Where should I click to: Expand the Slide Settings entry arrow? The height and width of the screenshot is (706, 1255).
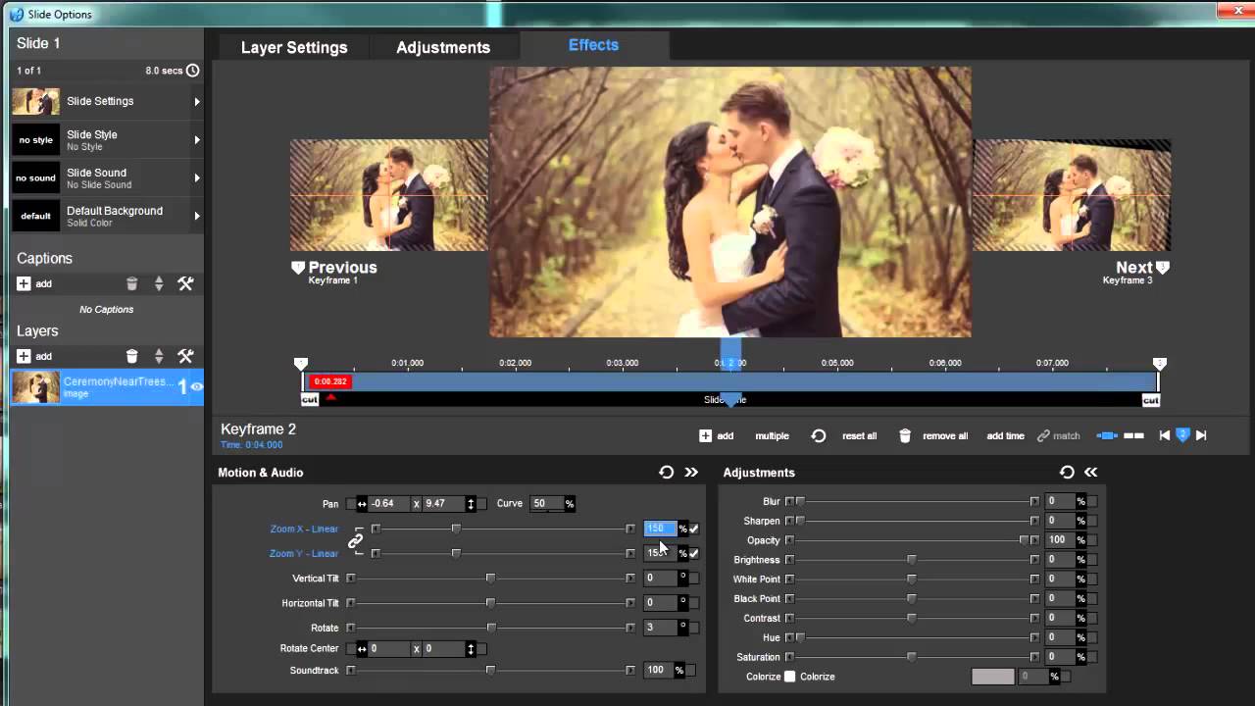click(197, 101)
